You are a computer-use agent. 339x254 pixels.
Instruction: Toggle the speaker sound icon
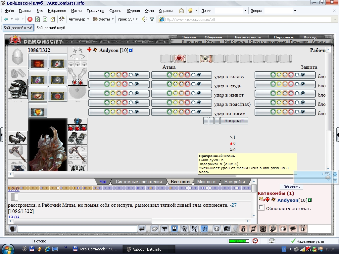144,19
